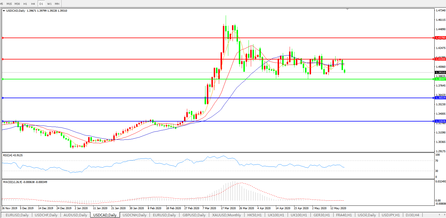Choose the M30 timeframe button

click(17, 4)
